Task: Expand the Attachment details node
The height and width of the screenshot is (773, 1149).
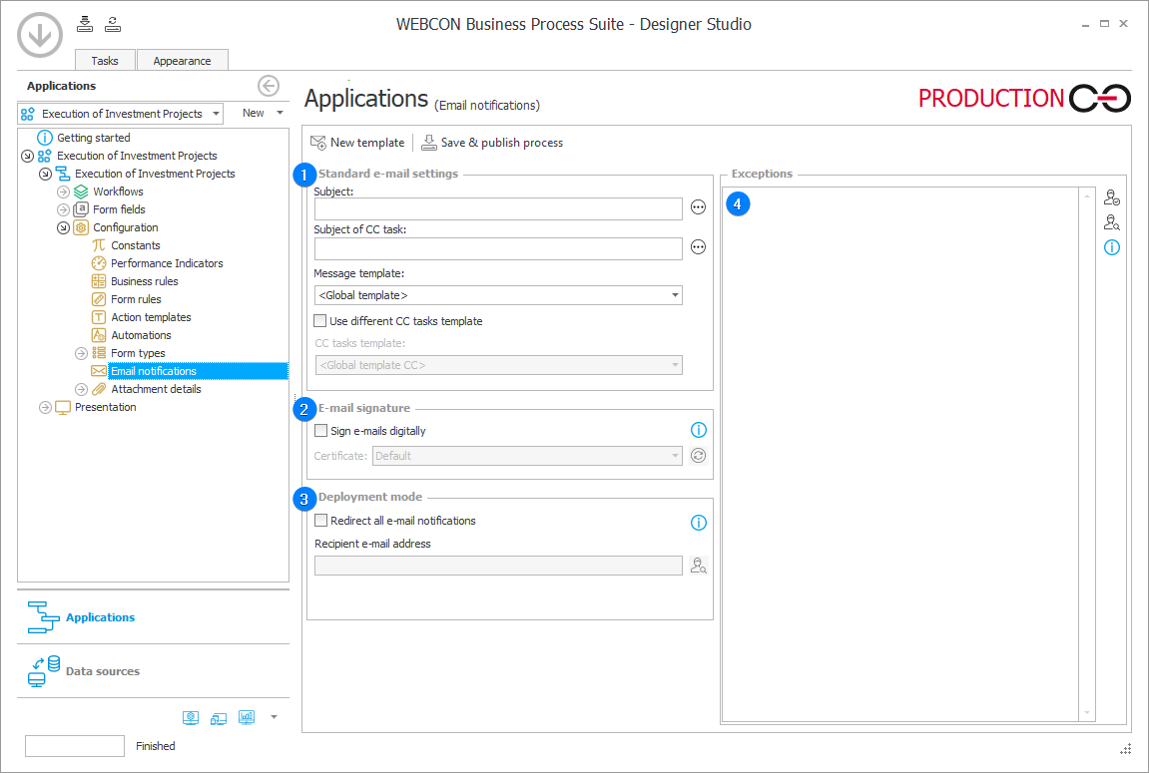Action: click(81, 389)
